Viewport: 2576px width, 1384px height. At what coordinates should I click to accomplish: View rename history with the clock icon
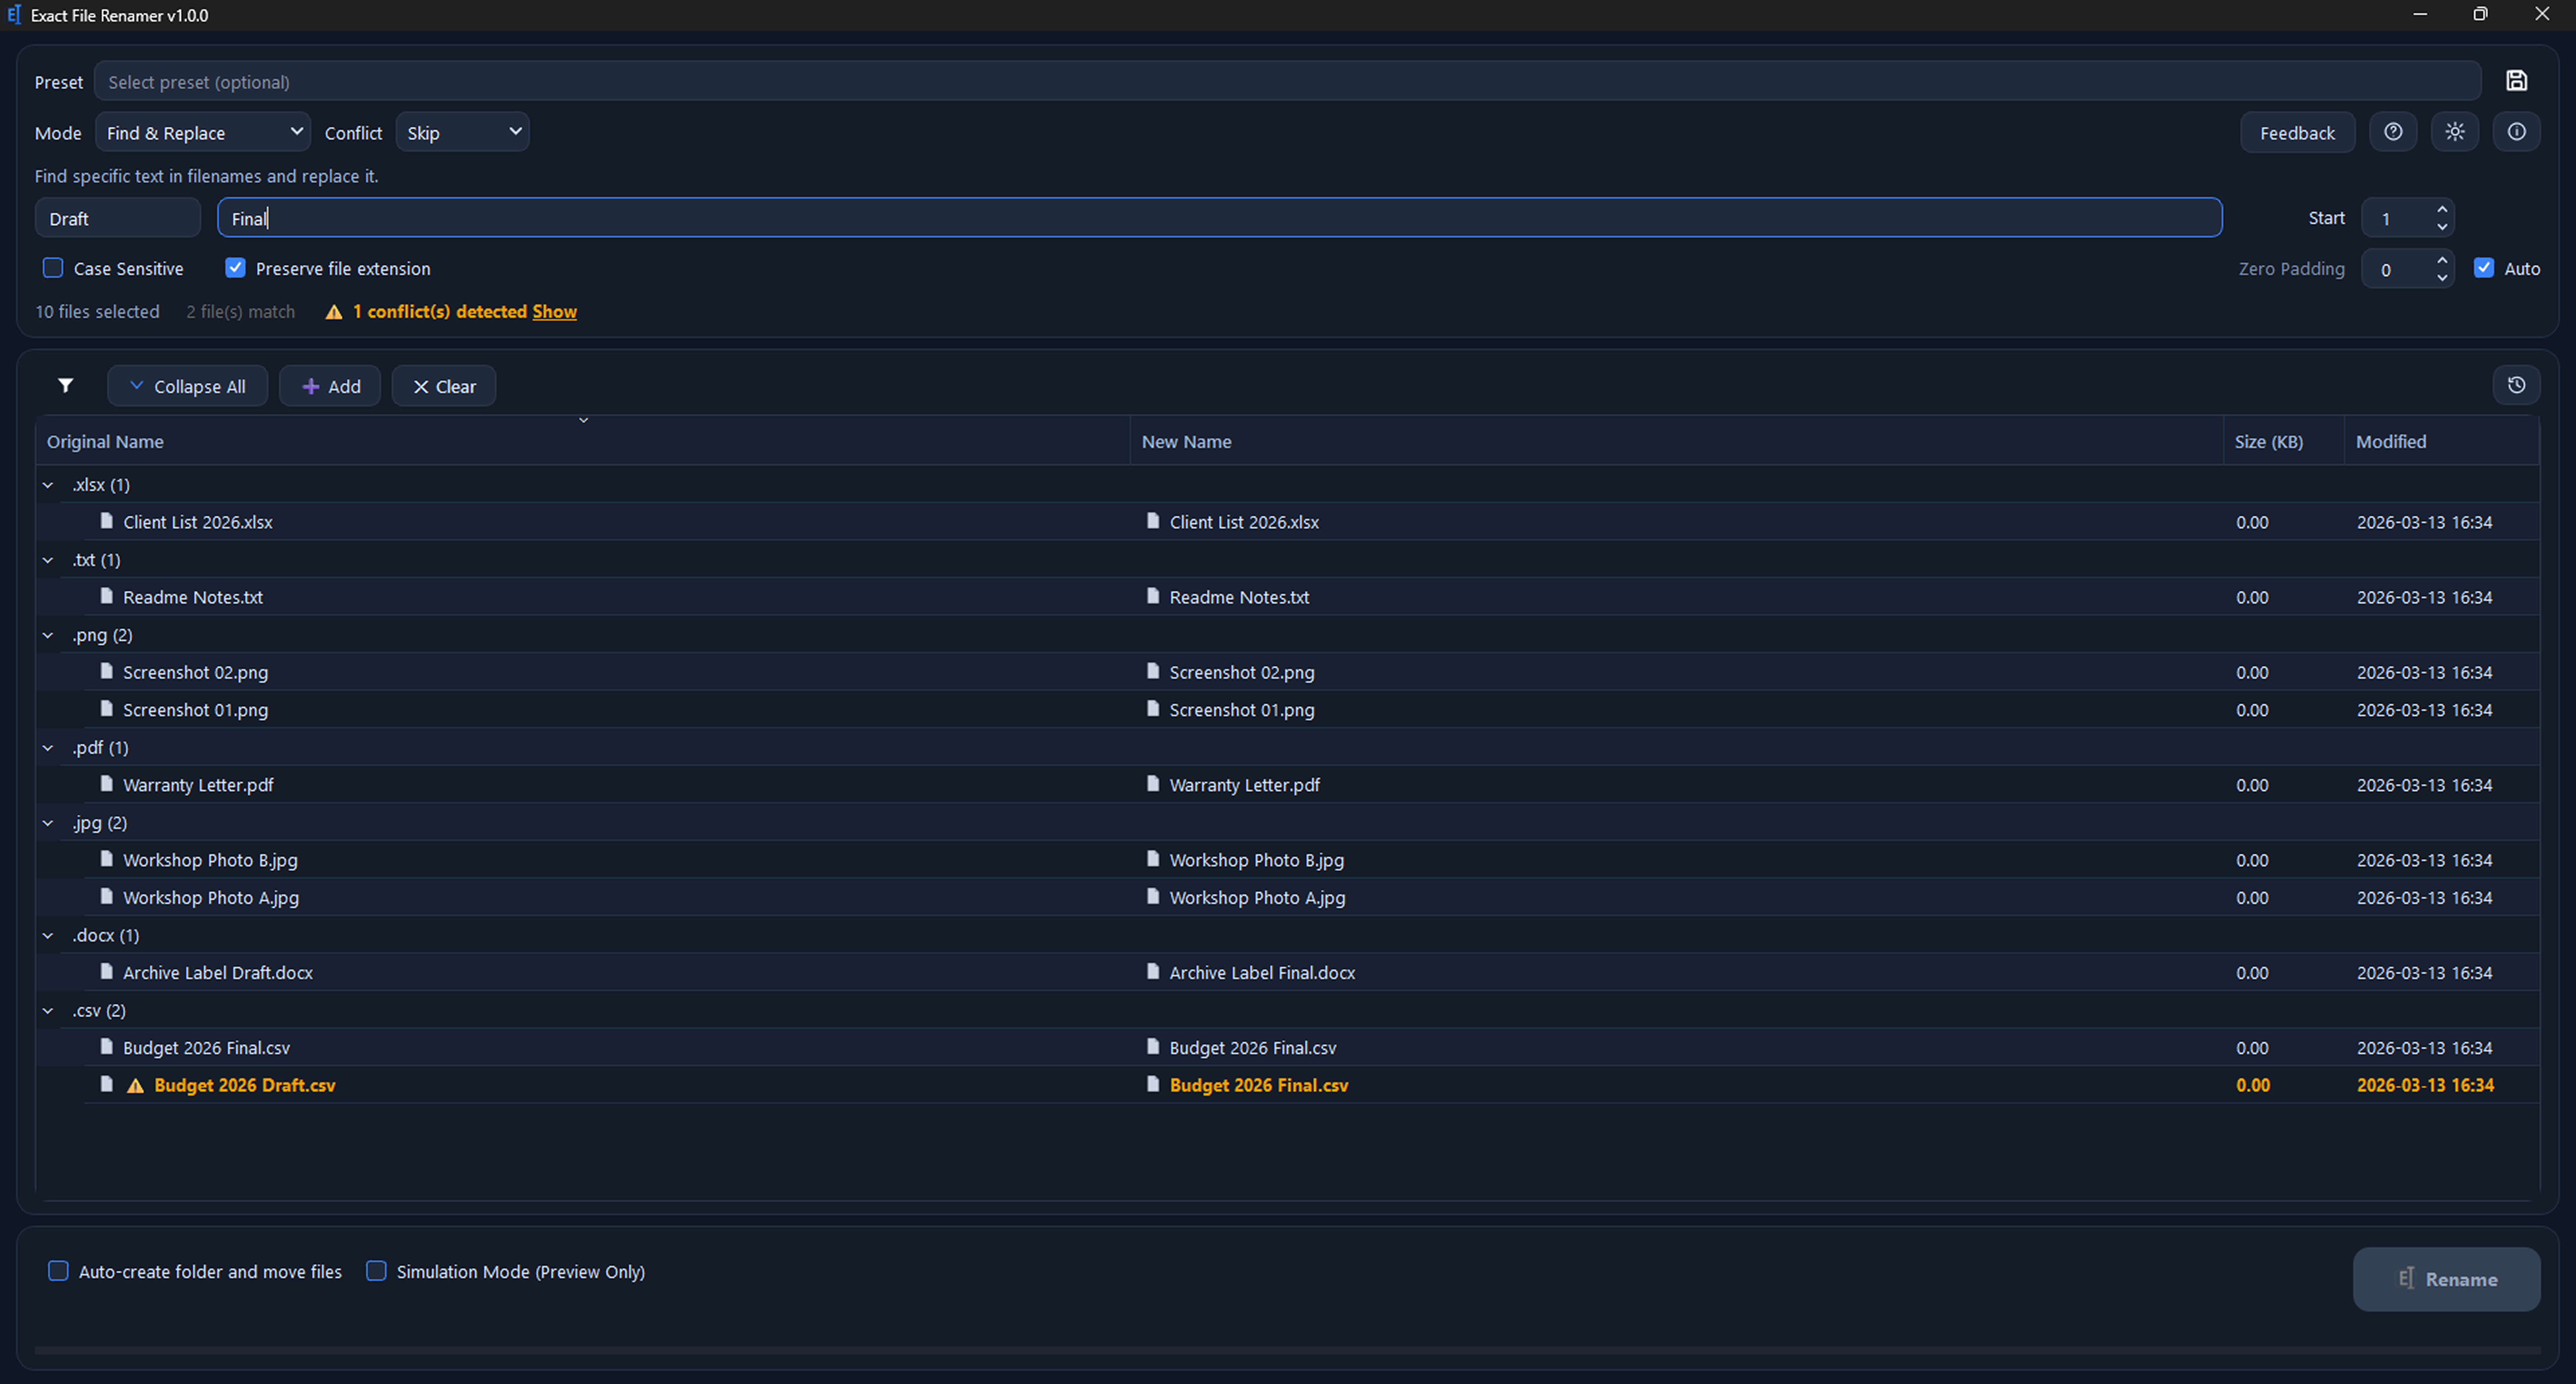(2517, 385)
